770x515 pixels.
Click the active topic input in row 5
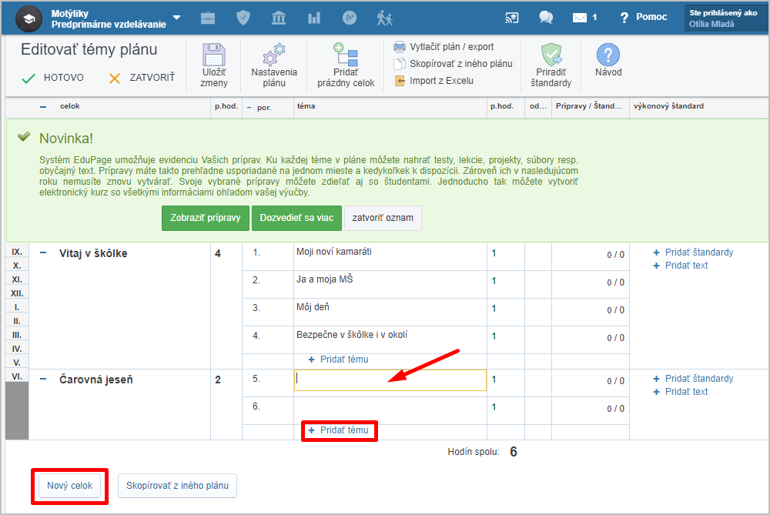pyautogui.click(x=390, y=380)
